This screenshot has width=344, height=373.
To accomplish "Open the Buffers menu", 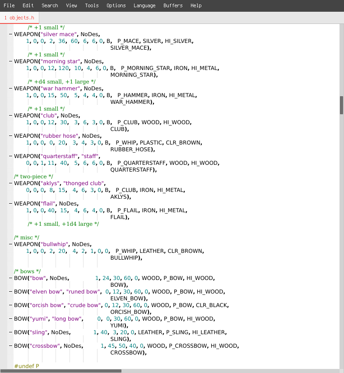I will point(173,5).
